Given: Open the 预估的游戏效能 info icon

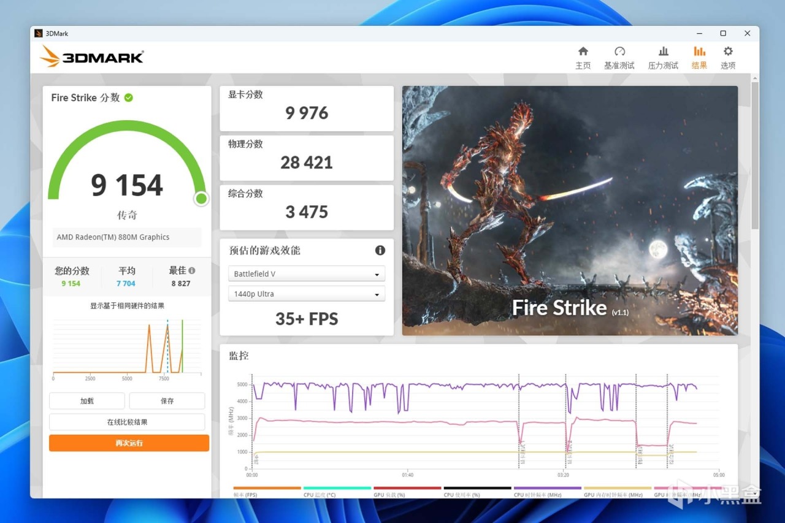Looking at the screenshot, I should [380, 250].
